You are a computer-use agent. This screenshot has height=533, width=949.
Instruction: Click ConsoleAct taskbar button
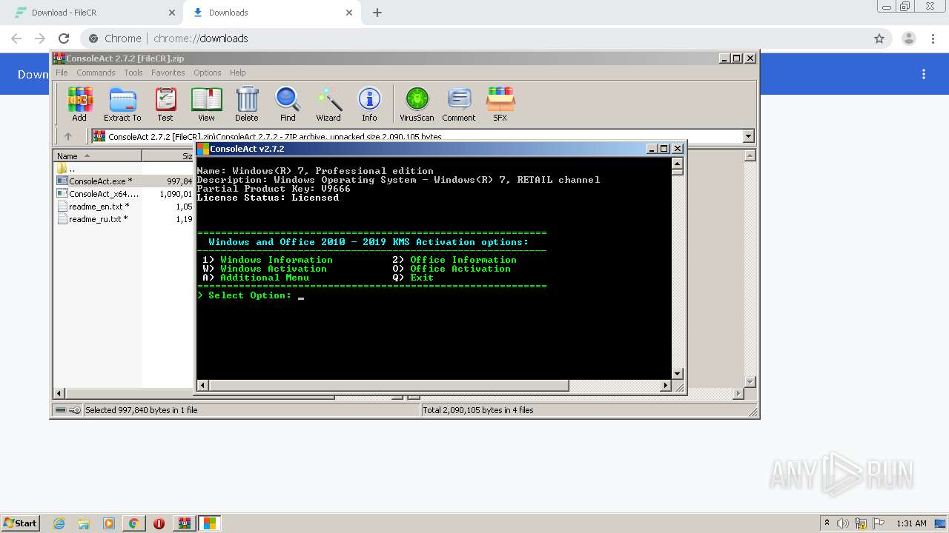tap(210, 523)
